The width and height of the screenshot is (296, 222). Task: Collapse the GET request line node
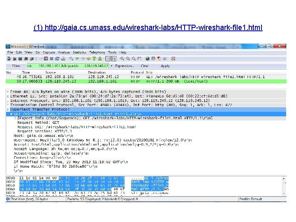(x=12, y=114)
